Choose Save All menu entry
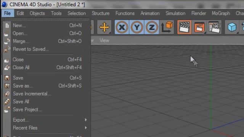This screenshot has width=244, height=137. (47, 102)
